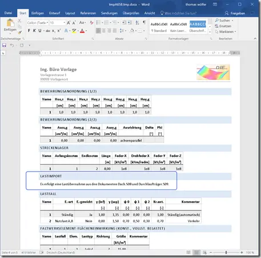Click the red font color button
Image resolution: width=261 pixels, height=258 pixels.
tap(82, 30)
